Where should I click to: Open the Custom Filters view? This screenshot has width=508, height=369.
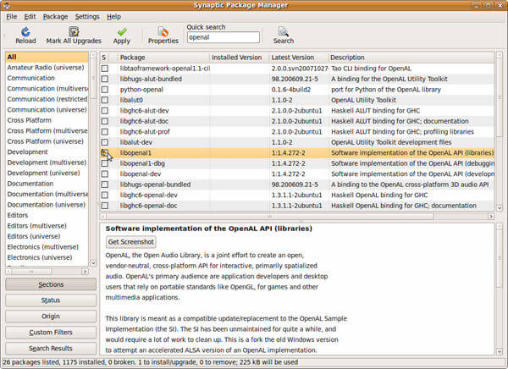(51, 332)
